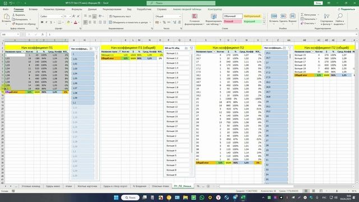Open the Файл menu
Viewport: 359px width, 202px height.
[6, 10]
